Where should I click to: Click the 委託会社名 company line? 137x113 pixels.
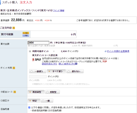tap(16, 14)
